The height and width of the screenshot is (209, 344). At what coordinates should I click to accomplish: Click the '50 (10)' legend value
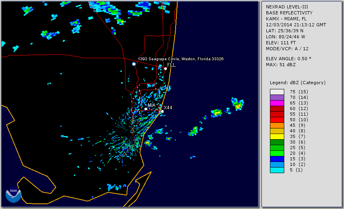pos(299,120)
